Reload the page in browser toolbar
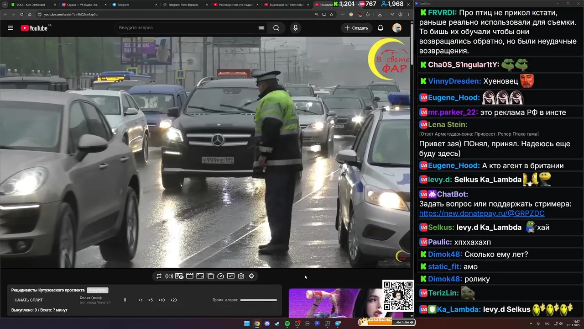Screen dimensions: 584x329 (21, 14)
